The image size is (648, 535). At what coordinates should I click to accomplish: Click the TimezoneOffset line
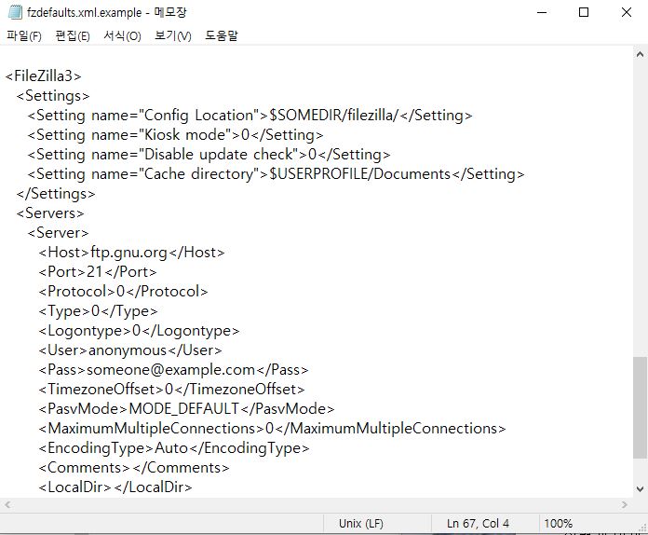[x=171, y=389]
